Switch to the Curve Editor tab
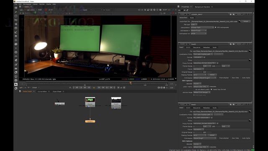The height and width of the screenshot is (151, 268). [42, 91]
